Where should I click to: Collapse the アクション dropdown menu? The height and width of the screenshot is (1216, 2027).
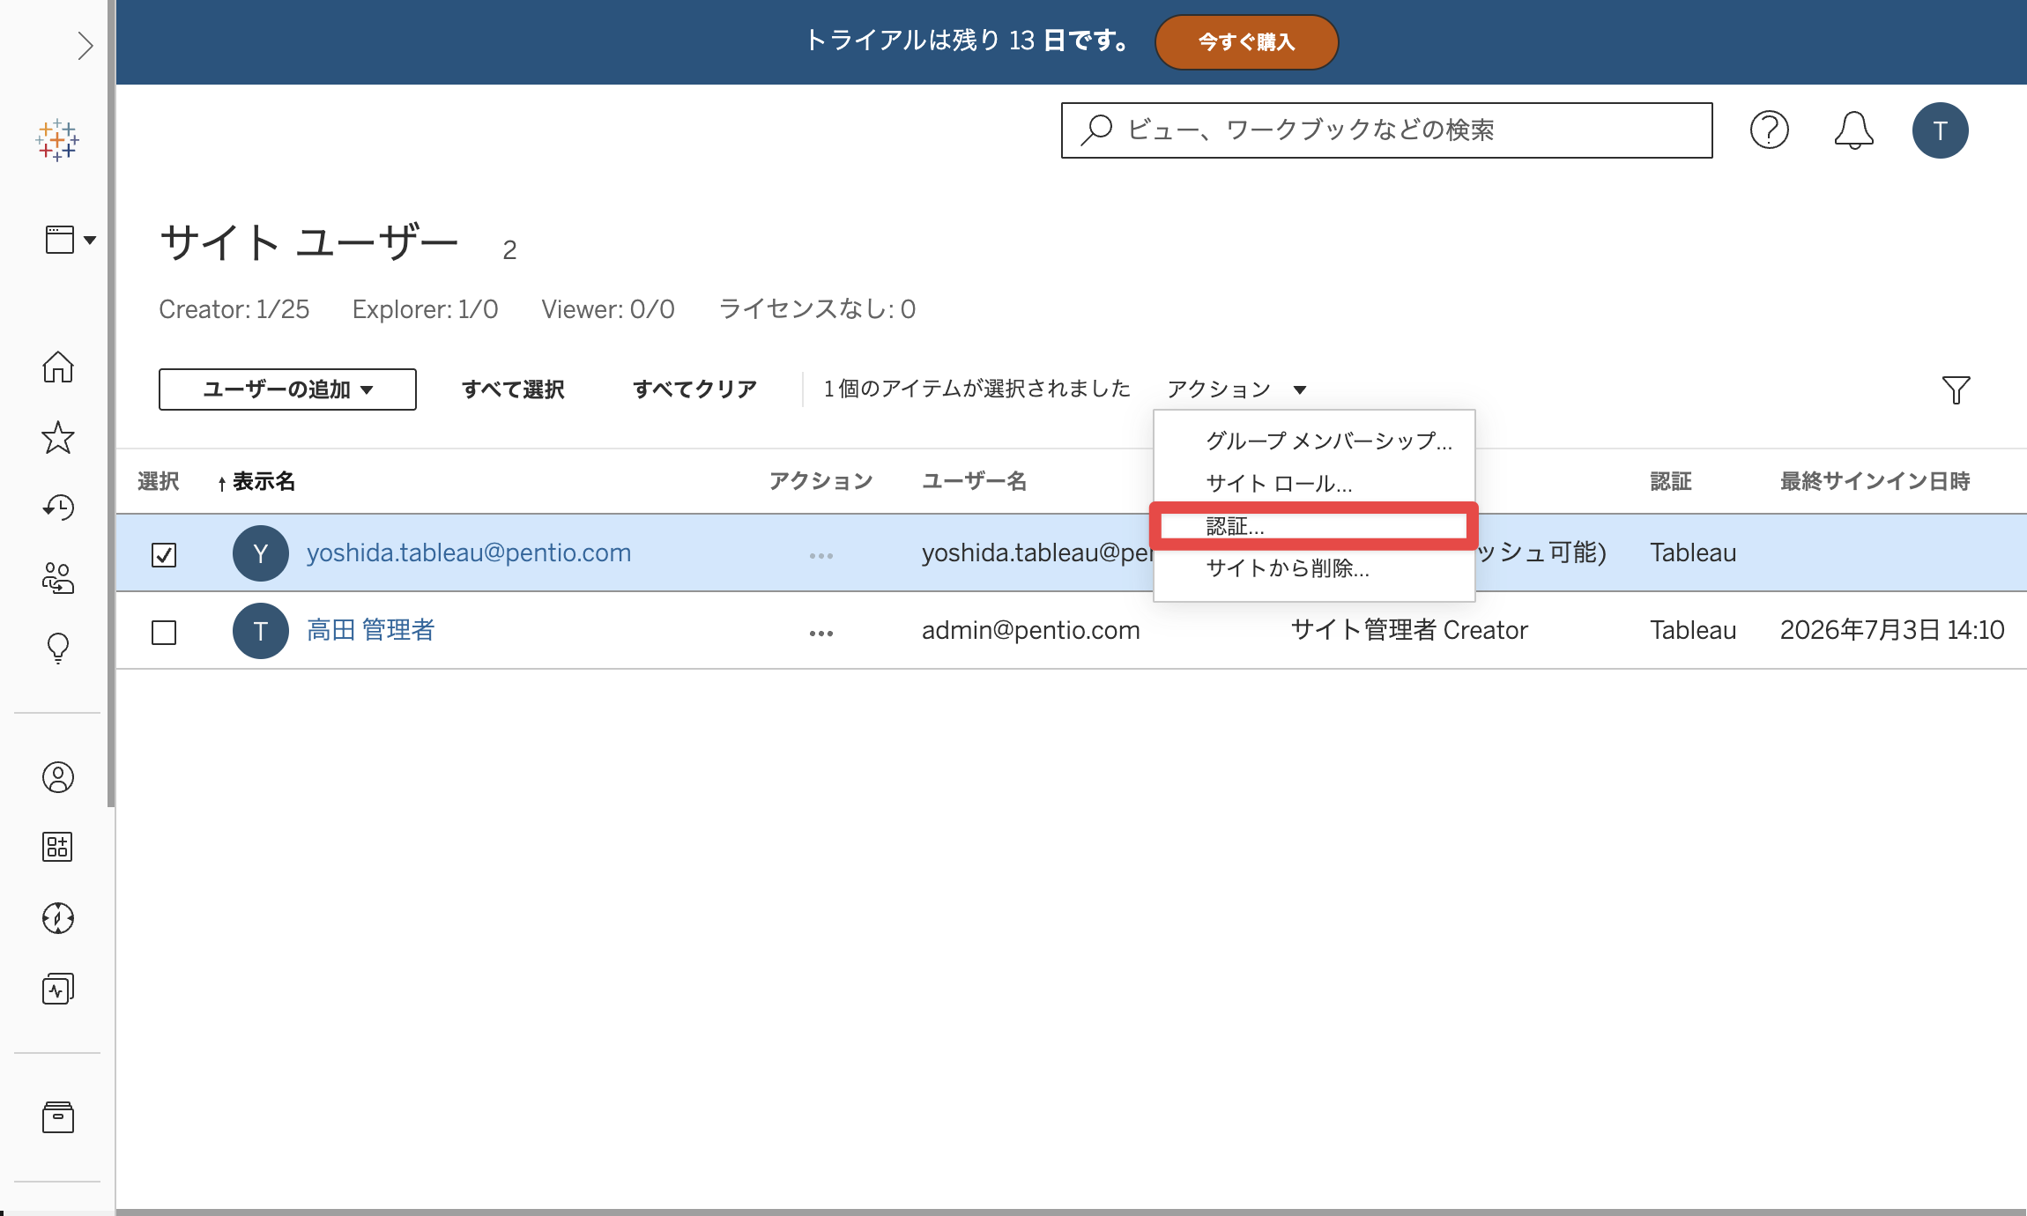pyautogui.click(x=1236, y=389)
